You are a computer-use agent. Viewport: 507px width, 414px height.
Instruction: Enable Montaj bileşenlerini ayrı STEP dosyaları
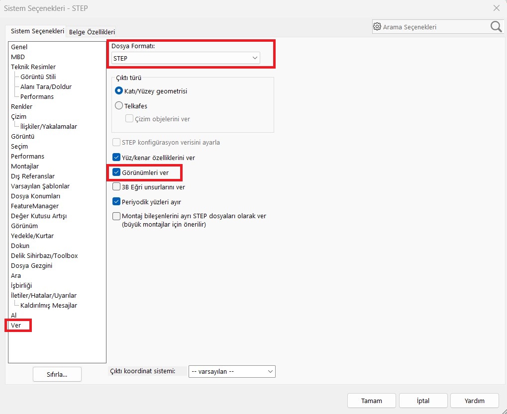pyautogui.click(x=116, y=216)
